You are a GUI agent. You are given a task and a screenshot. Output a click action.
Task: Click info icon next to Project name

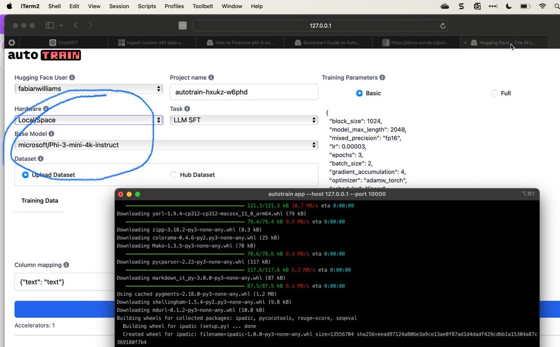pos(211,77)
